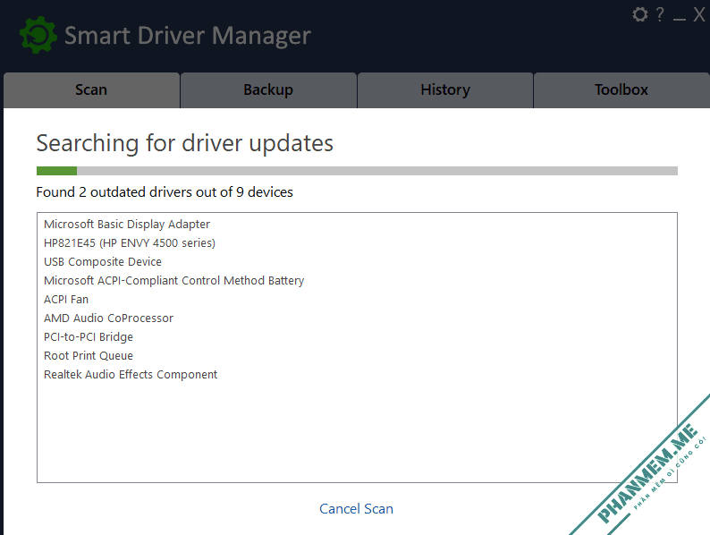Click the Smart Driver Manager logo icon
This screenshot has height=535, width=710.
(38, 35)
